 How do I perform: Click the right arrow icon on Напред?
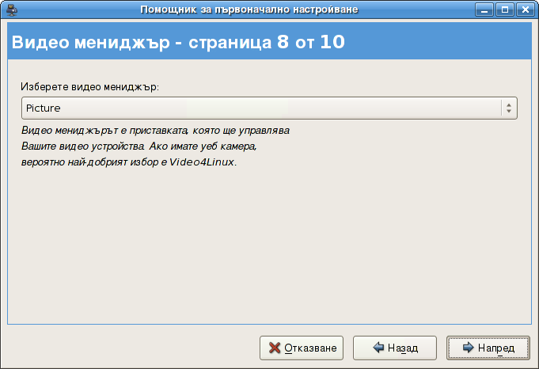tap(469, 348)
